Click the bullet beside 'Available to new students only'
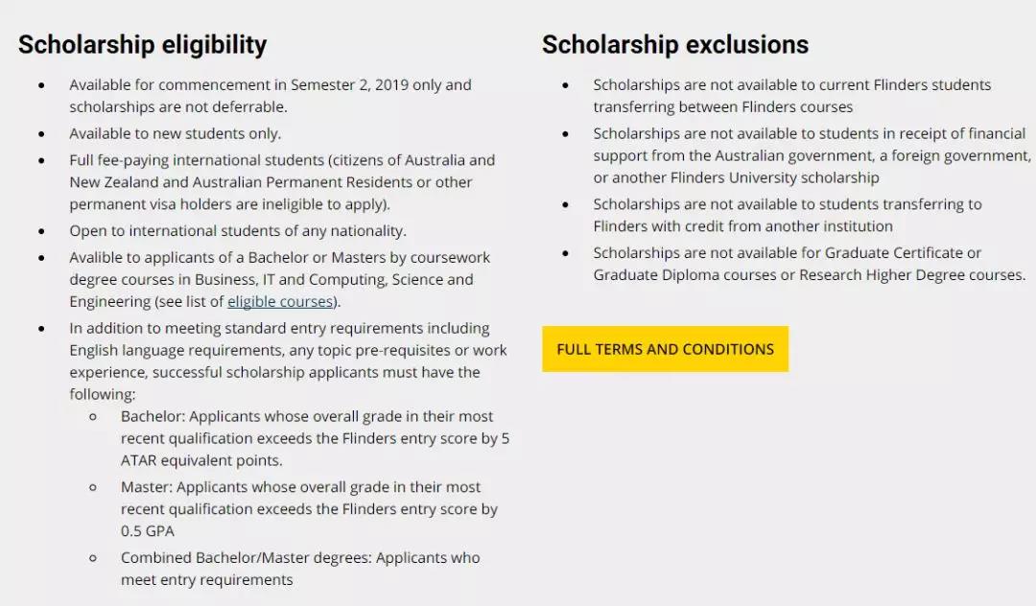Viewport: 1036px width, 606px height. click(41, 134)
